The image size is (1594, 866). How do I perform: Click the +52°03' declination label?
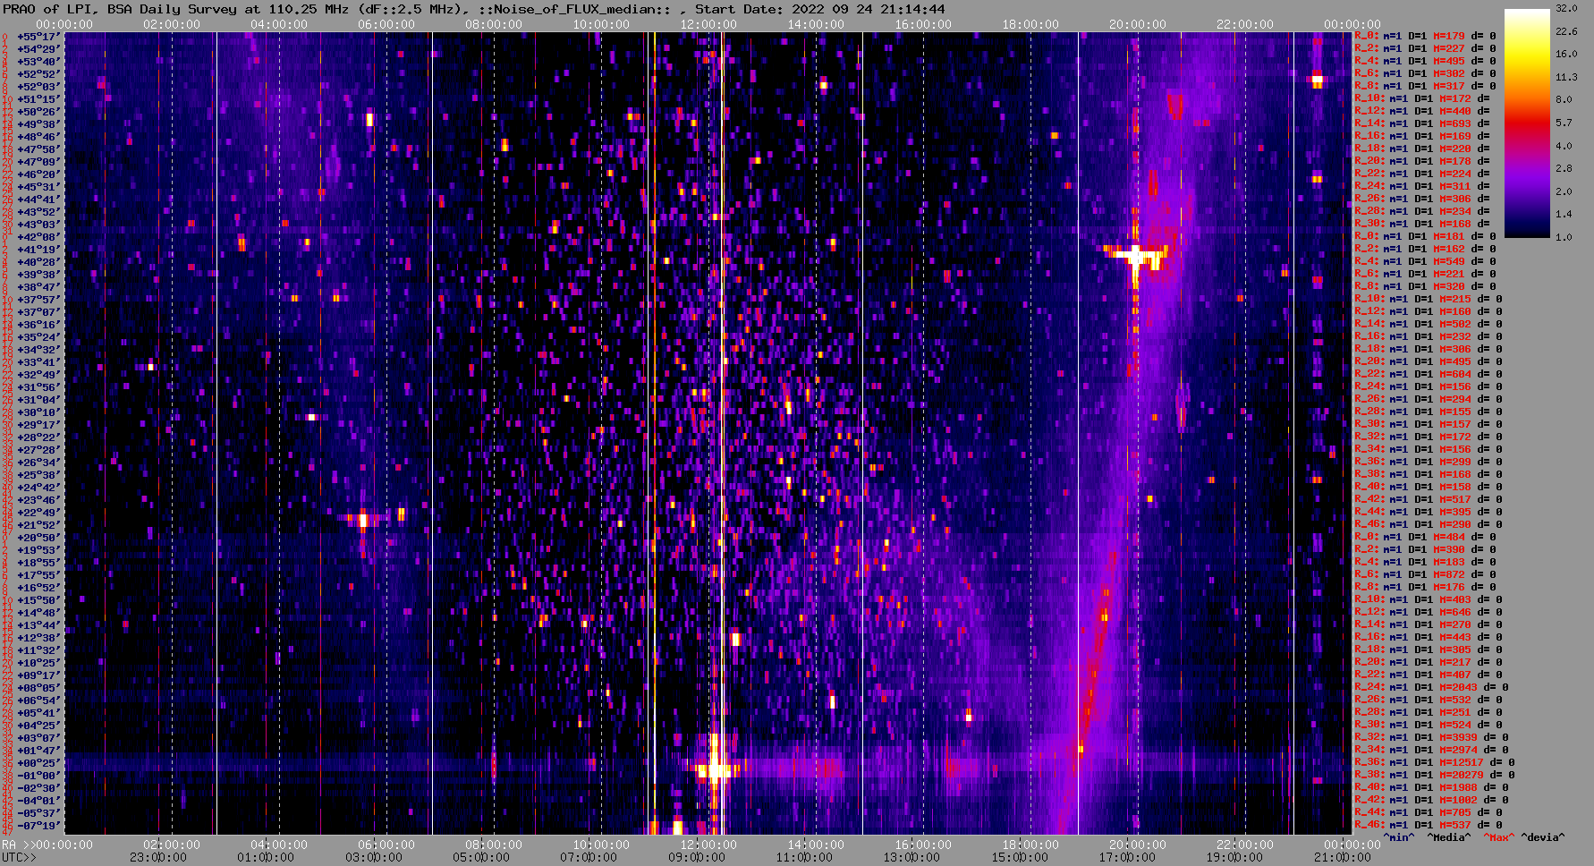(x=38, y=86)
